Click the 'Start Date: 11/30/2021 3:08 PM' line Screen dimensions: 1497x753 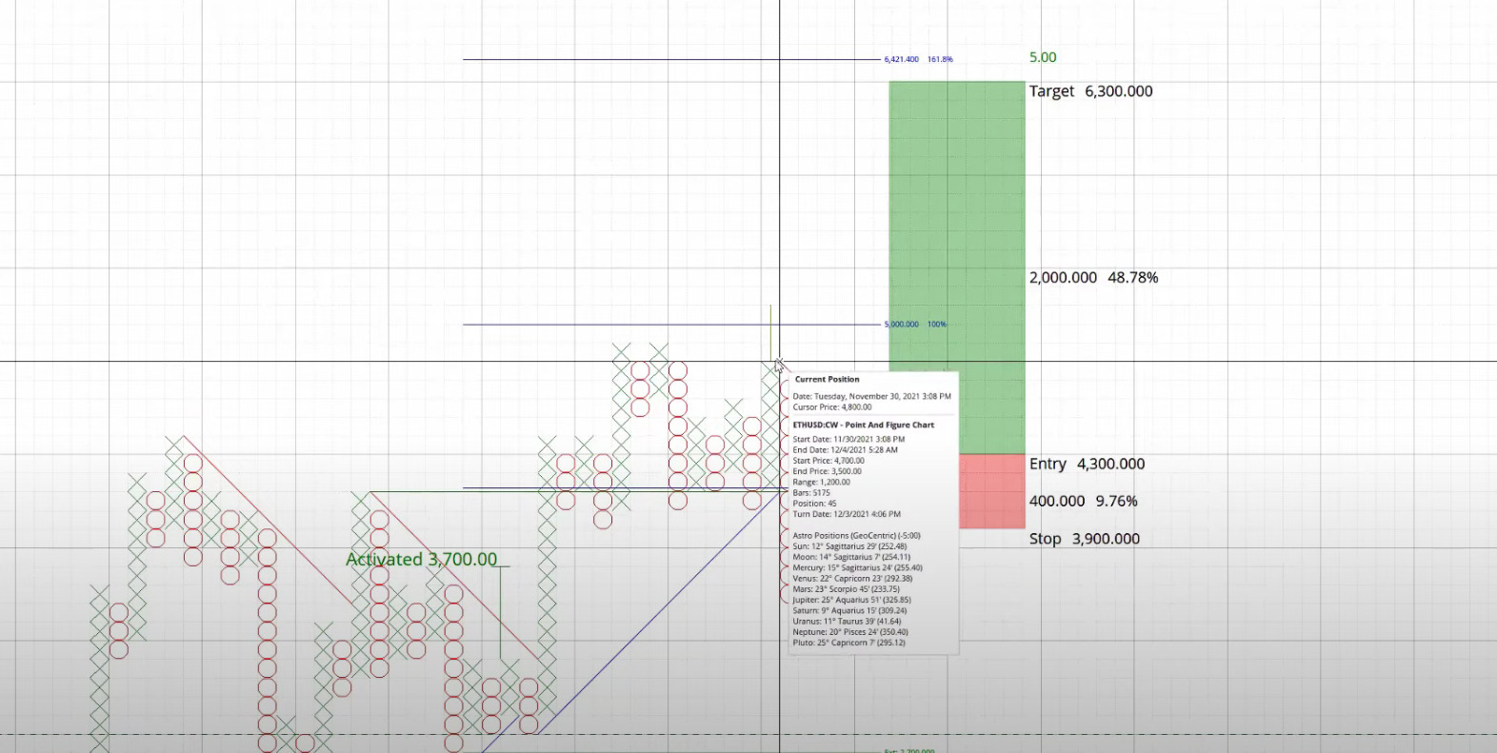coord(848,440)
